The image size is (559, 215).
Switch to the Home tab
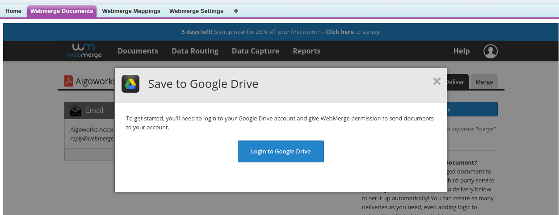[x=13, y=11]
